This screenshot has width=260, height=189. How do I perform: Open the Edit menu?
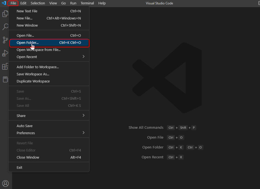tap(23, 3)
